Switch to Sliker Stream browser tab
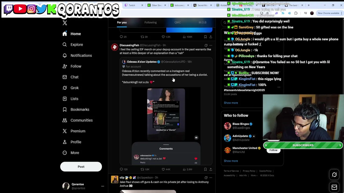Viewport: 344px width, 193px height. coord(157,5)
